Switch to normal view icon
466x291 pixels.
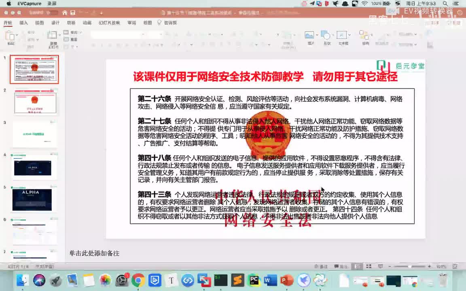click(x=357, y=266)
